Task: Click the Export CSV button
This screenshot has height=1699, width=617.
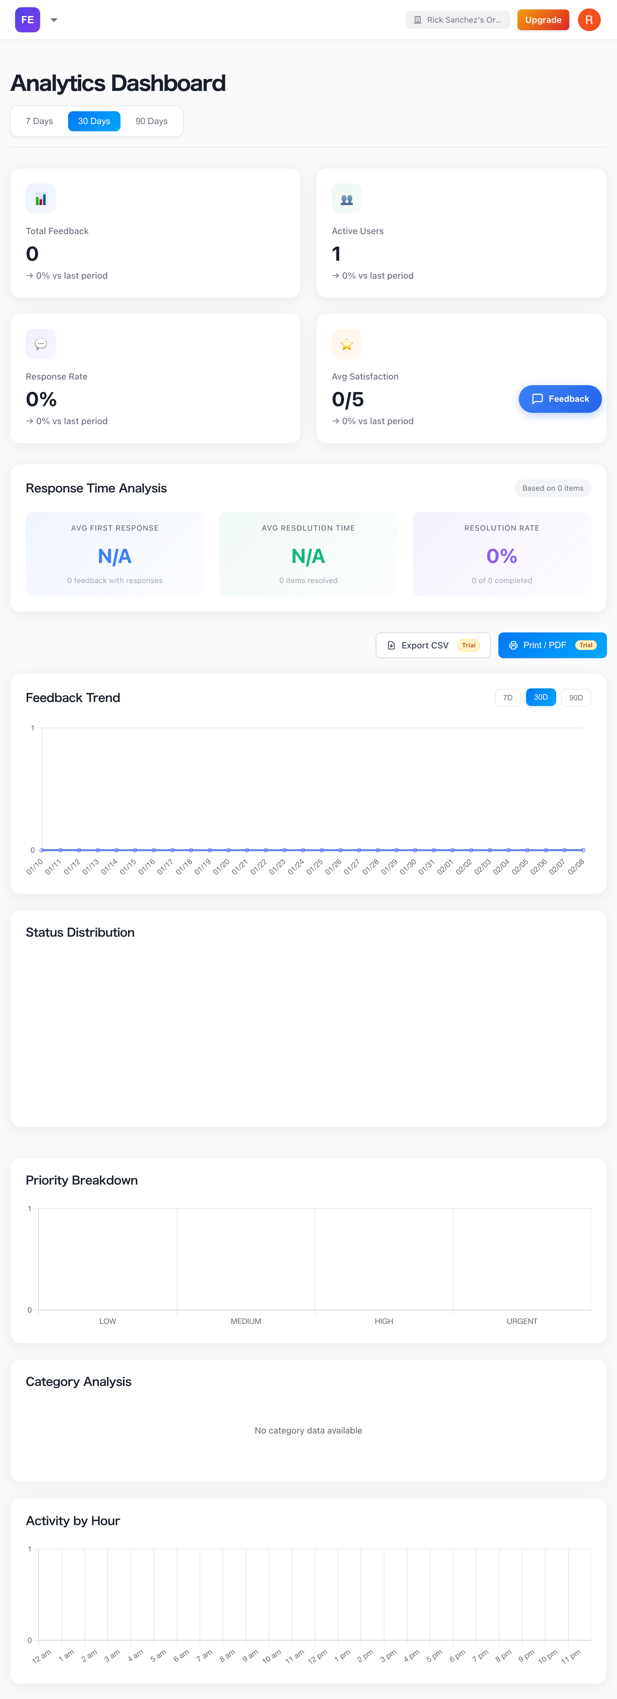Action: [432, 645]
